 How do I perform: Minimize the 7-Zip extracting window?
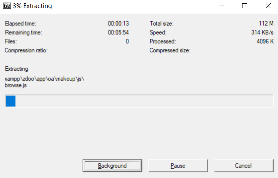(222, 6)
